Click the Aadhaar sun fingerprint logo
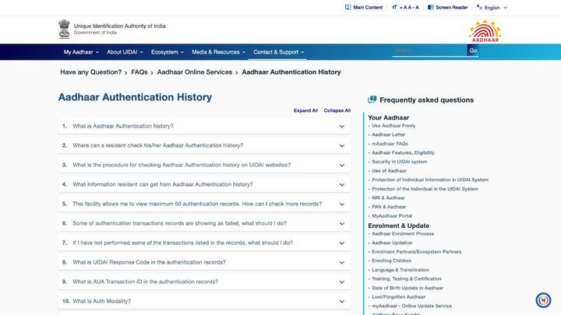This screenshot has height=315, width=561. click(485, 31)
